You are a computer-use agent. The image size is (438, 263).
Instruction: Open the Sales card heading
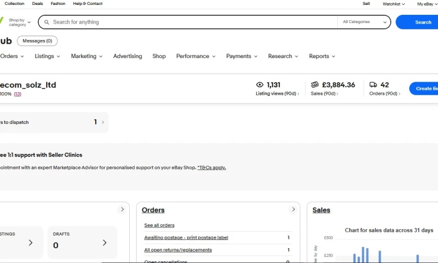point(321,210)
